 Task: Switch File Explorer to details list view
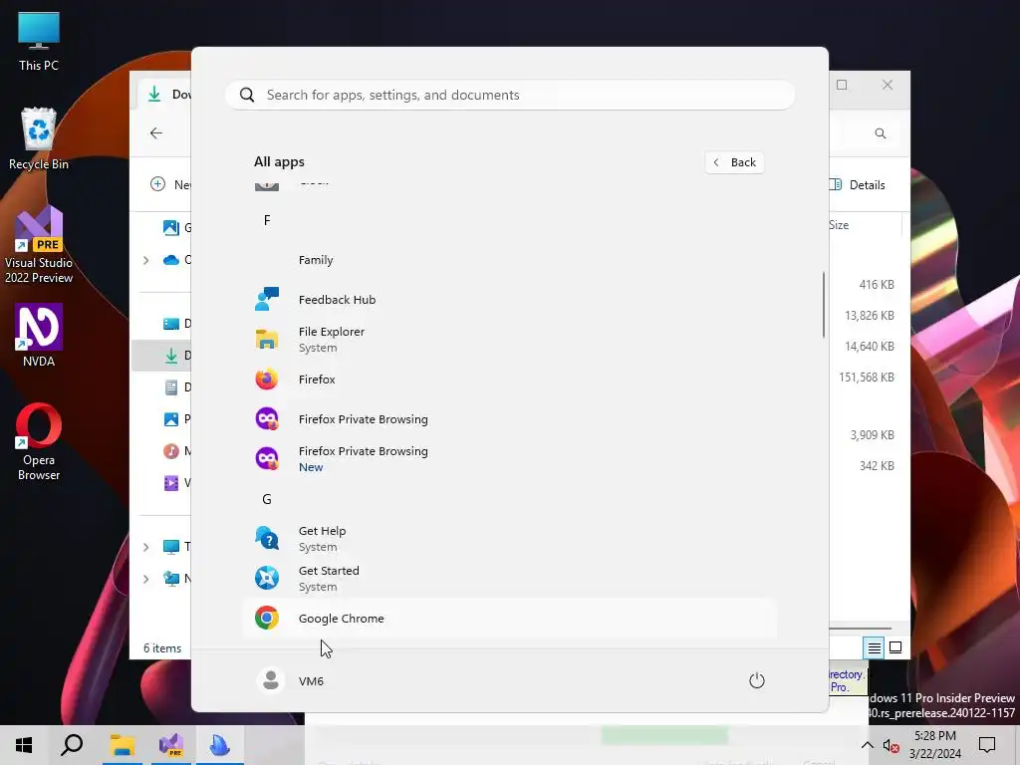(874, 647)
